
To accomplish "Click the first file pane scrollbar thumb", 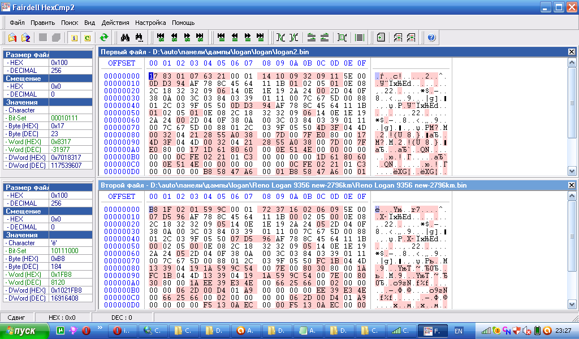I will [572, 103].
